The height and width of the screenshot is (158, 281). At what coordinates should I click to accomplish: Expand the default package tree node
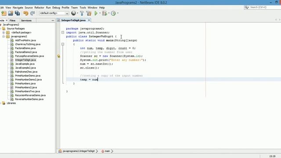pyautogui.click(x=4, y=32)
